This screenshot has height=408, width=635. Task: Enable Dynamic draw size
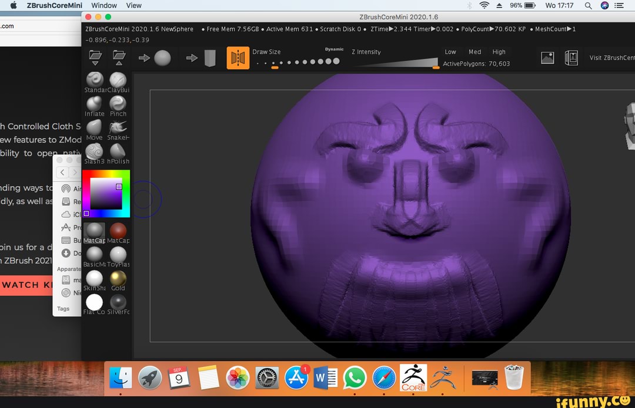point(334,50)
